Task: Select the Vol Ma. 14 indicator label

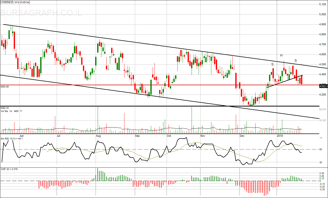Action: tap(11, 111)
